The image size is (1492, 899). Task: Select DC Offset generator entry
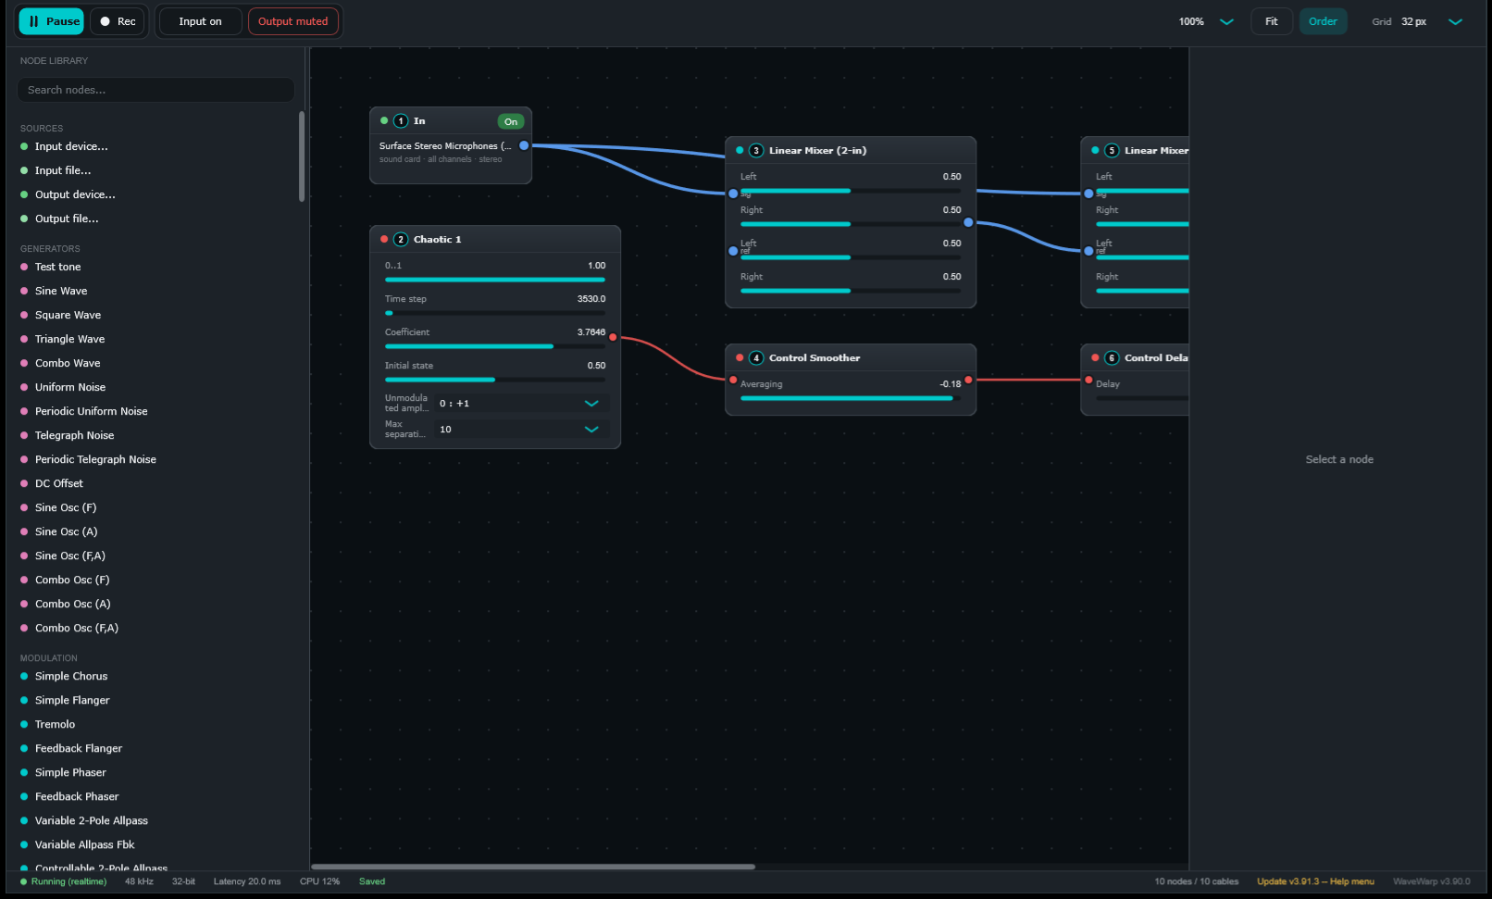click(59, 483)
